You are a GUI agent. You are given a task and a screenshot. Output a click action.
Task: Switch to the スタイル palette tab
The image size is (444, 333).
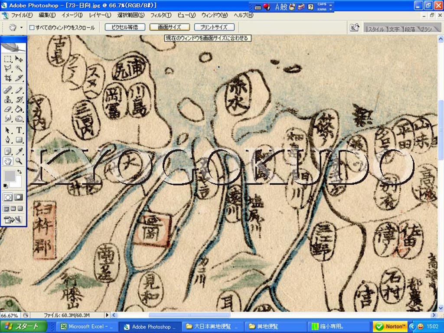click(375, 29)
